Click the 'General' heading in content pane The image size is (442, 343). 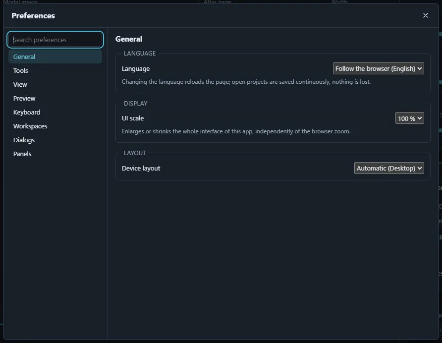129,39
